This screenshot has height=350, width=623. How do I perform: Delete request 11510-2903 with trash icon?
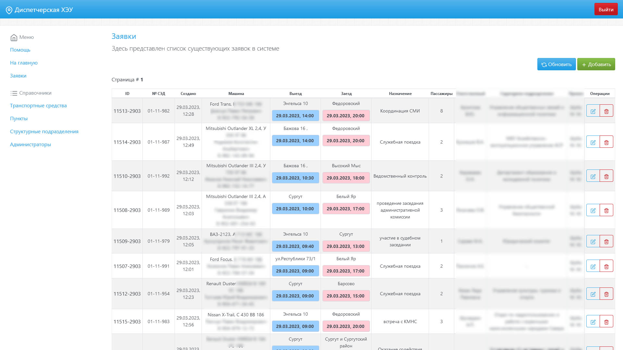point(606,176)
